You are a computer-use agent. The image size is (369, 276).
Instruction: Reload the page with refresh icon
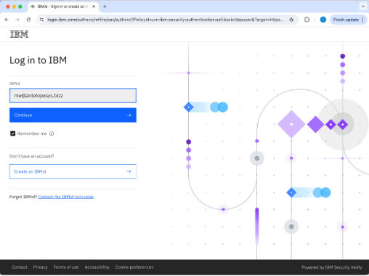click(28, 20)
